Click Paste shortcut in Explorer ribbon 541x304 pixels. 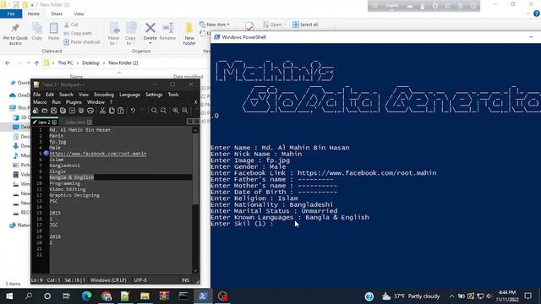coord(82,42)
